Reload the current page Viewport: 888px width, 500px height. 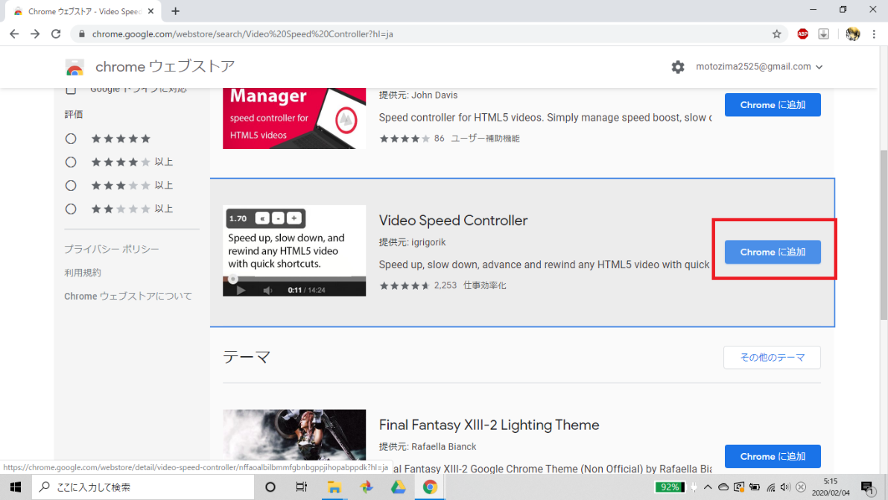(x=55, y=34)
